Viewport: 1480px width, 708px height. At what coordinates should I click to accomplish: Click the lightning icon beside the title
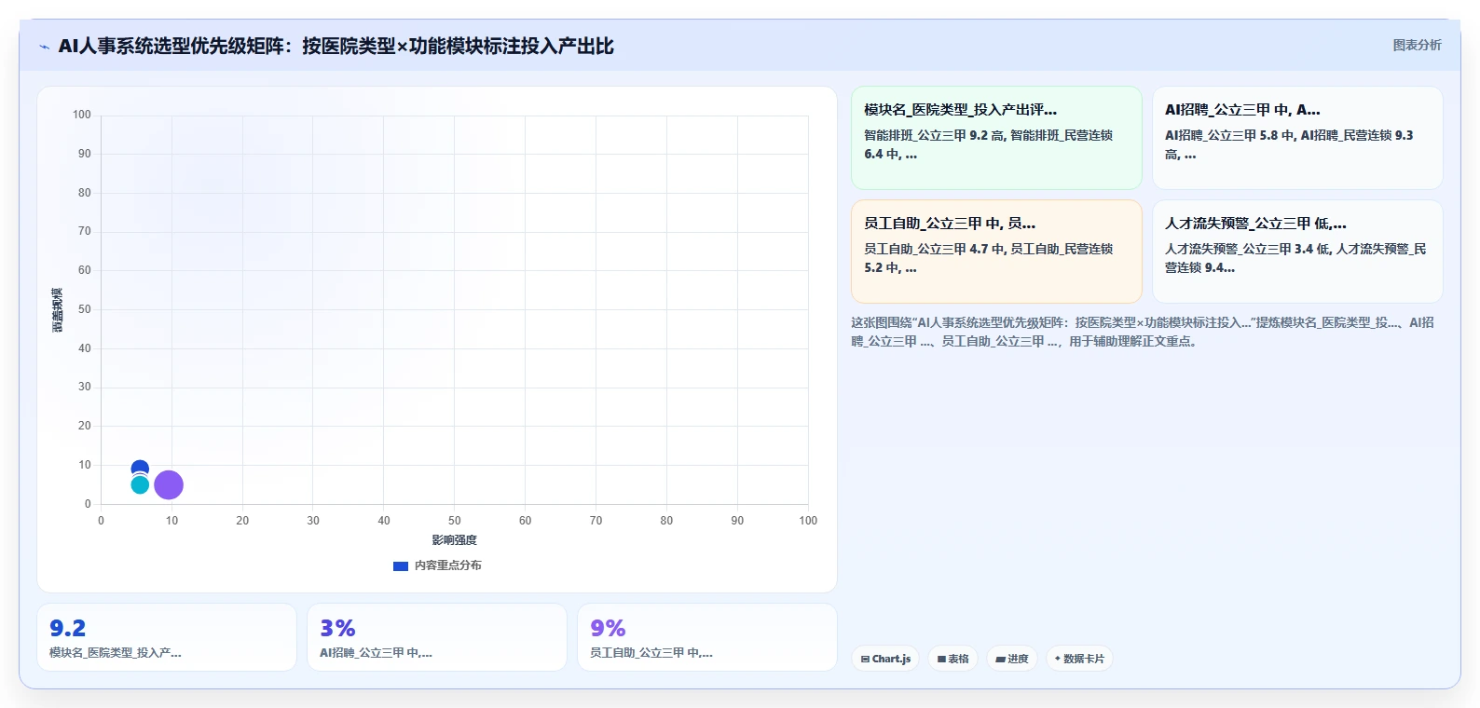click(44, 47)
